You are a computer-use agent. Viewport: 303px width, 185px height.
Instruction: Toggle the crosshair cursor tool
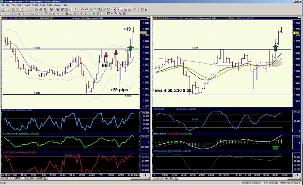[8, 14]
